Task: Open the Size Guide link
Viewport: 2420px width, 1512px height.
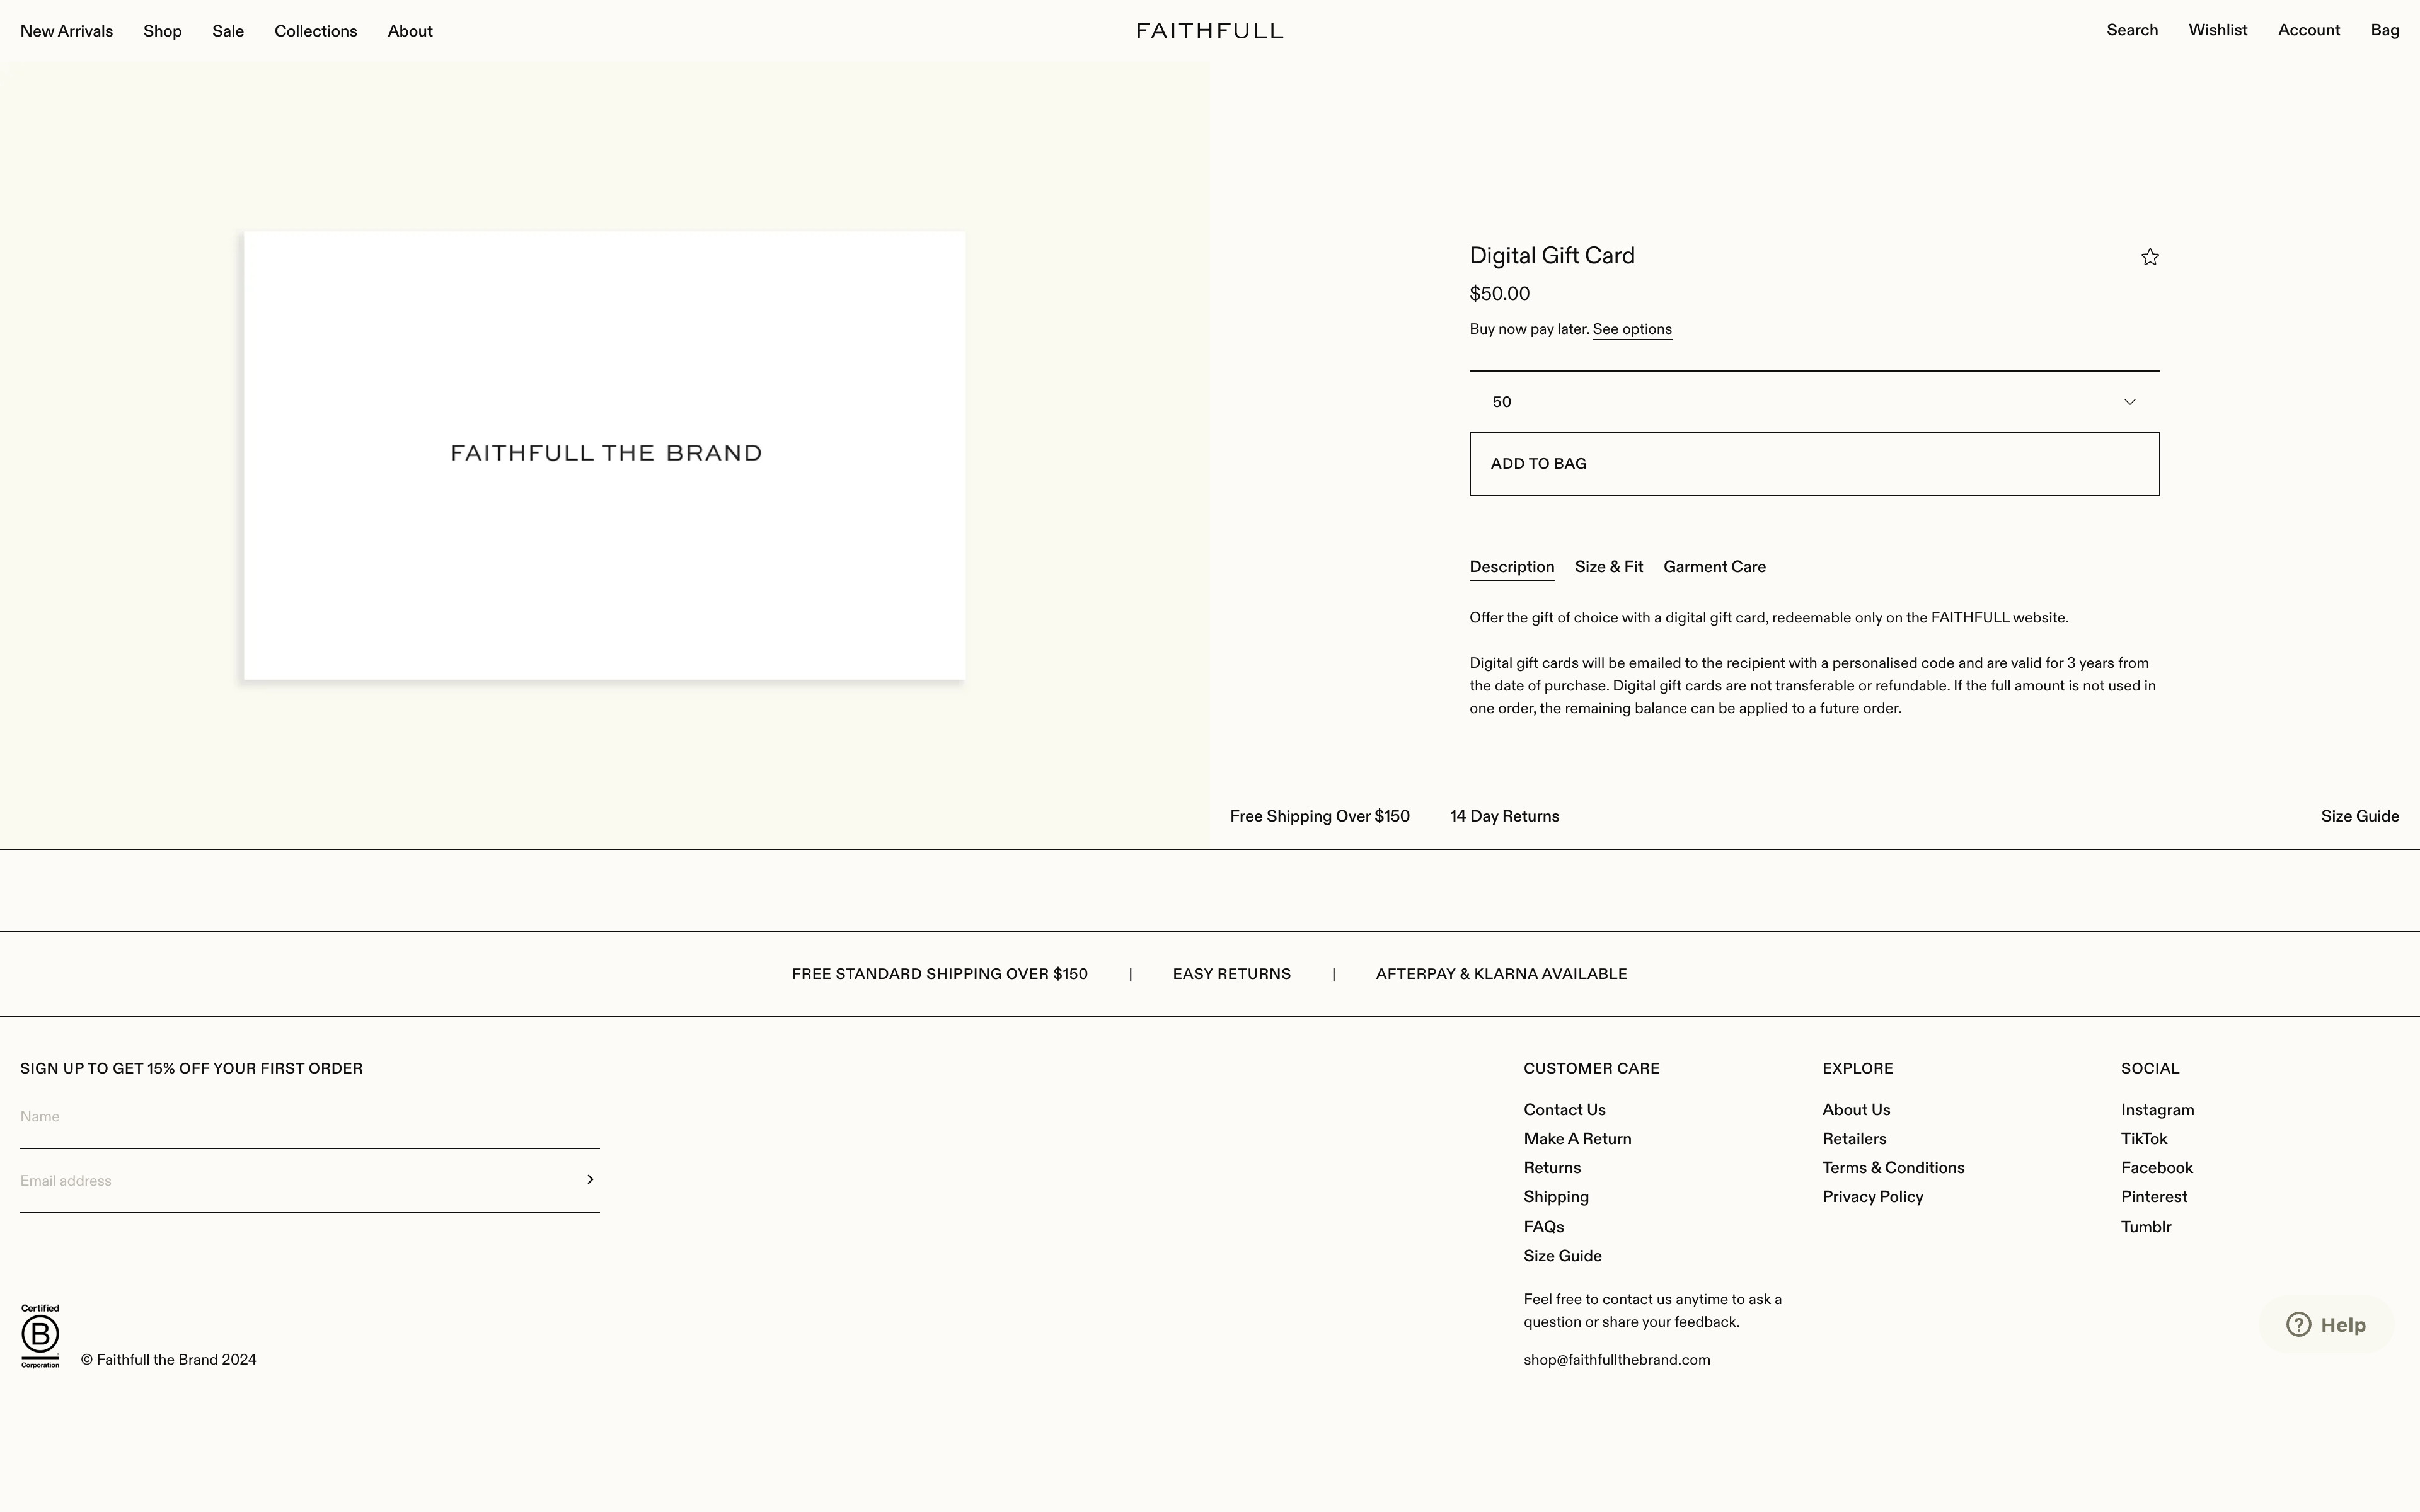Action: click(x=2360, y=816)
